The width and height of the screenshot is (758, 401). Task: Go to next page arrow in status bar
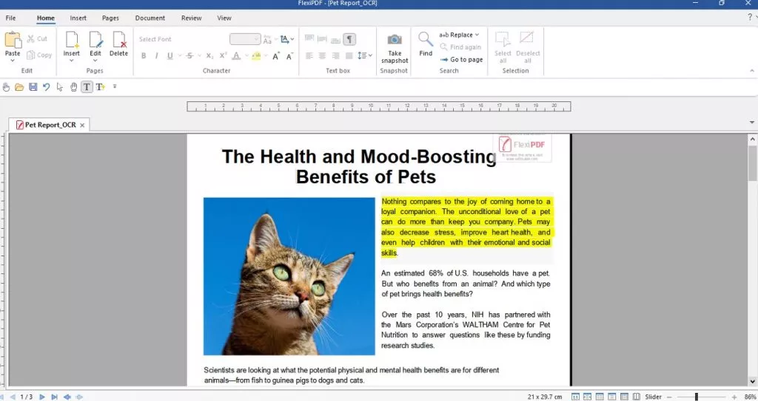(42, 397)
